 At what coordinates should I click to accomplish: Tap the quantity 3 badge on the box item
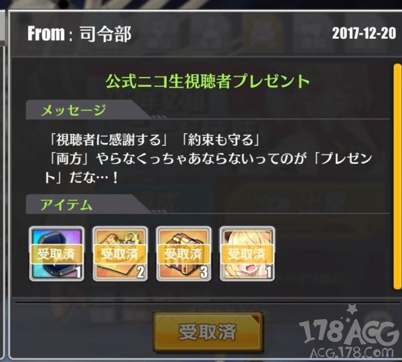[204, 272]
